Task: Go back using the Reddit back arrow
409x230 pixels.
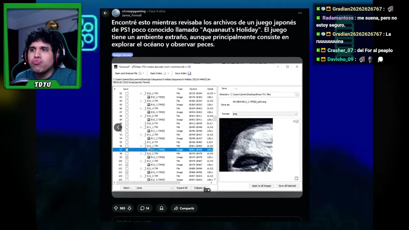Action: coord(105,13)
